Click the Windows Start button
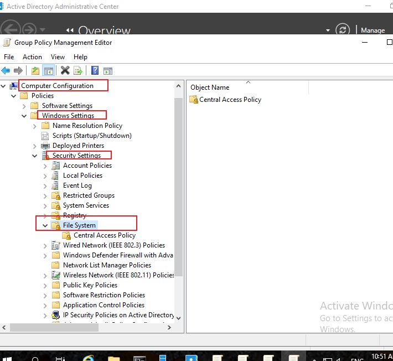 click(7, 359)
